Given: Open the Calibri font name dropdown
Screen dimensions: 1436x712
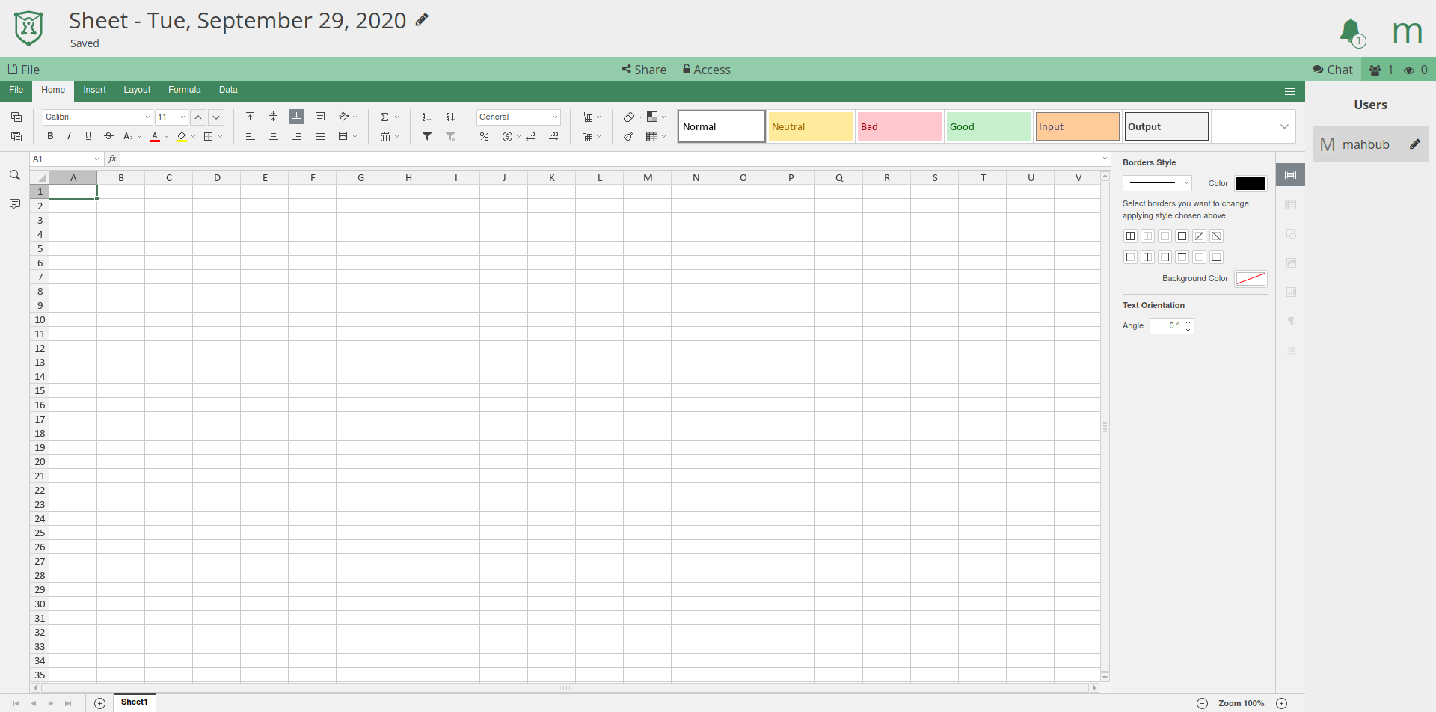Looking at the screenshot, I should coord(147,117).
